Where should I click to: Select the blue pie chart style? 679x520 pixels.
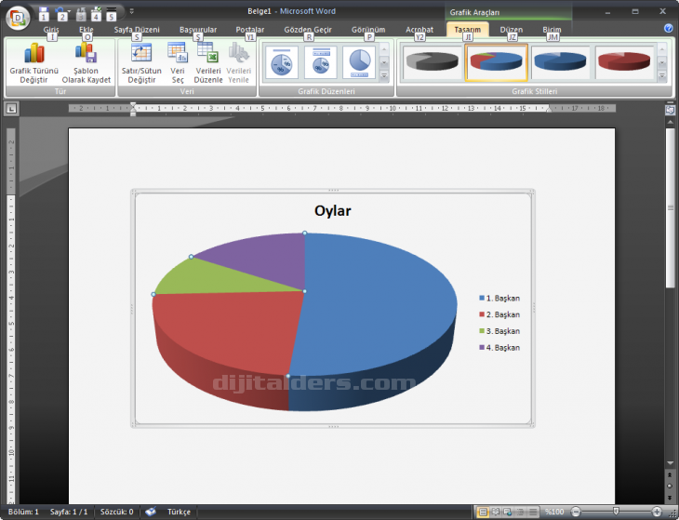[560, 62]
